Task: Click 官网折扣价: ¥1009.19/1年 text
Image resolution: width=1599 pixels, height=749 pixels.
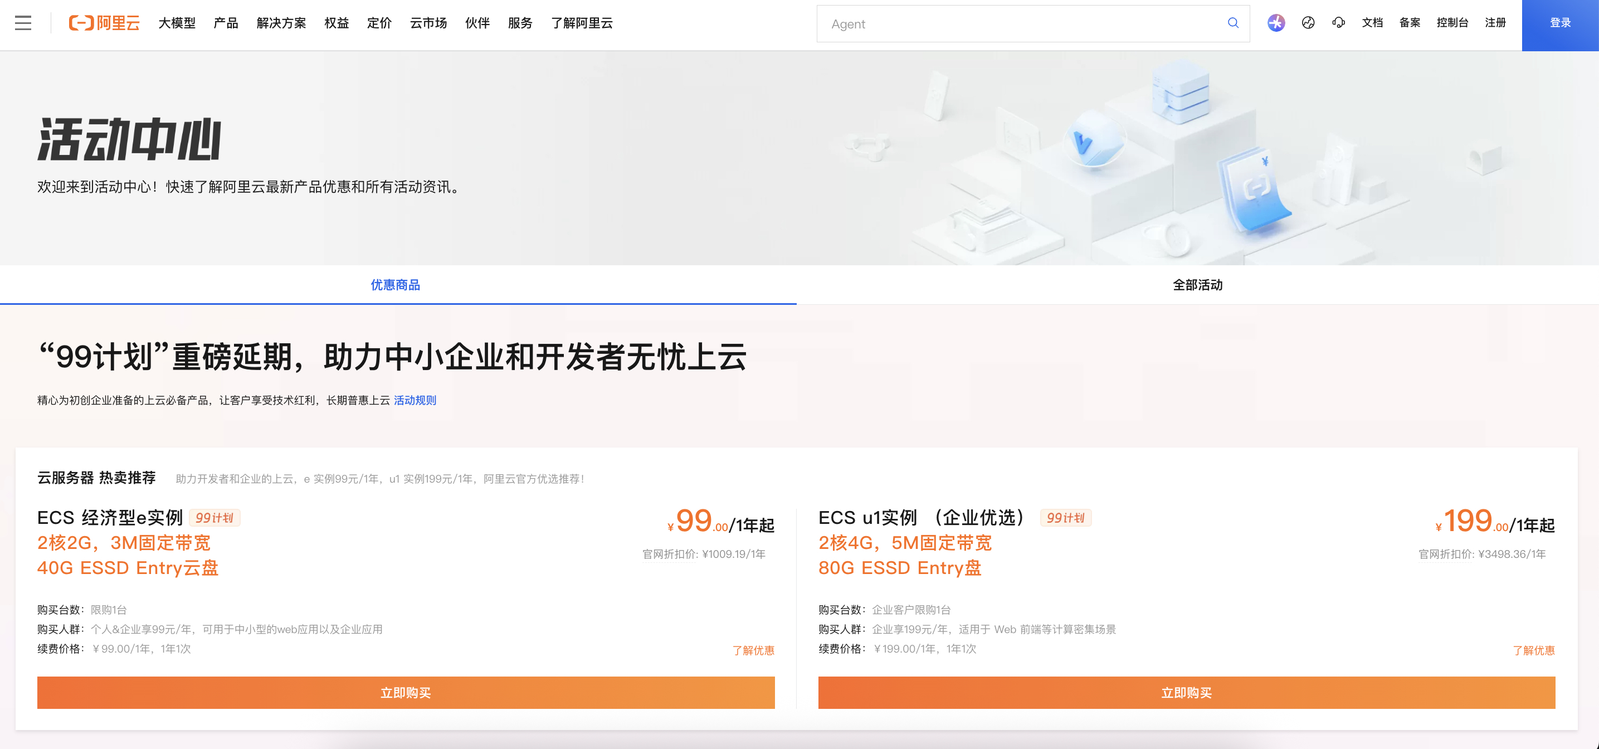Action: [704, 554]
